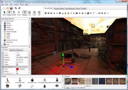
Task: Collapse the Item Specific section
Action: pos(3,67)
